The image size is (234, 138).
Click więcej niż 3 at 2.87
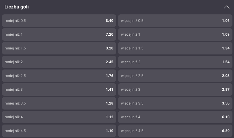click(x=175, y=89)
